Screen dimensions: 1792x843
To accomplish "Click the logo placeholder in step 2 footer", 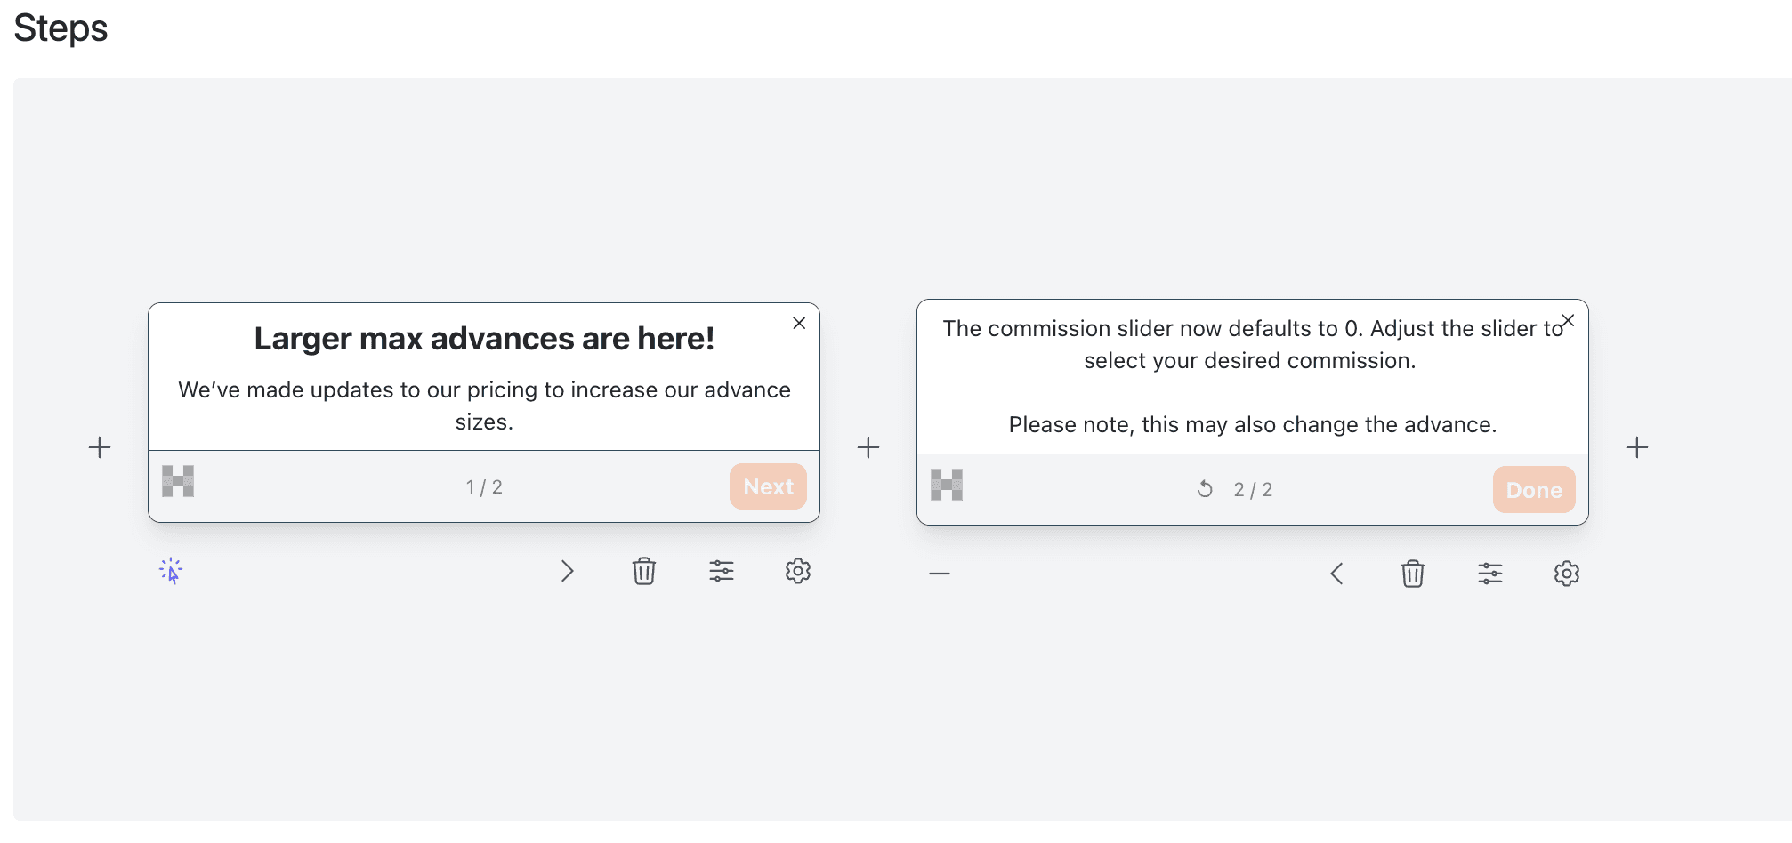I will (x=947, y=485).
